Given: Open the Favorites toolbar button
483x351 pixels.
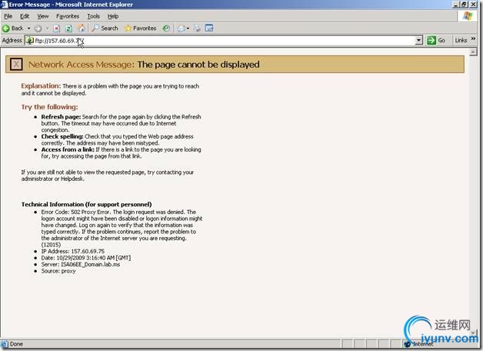Looking at the screenshot, I should tap(141, 28).
